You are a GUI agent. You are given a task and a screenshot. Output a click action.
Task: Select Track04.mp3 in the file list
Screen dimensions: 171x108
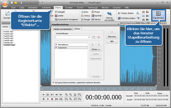[x=8, y=38]
